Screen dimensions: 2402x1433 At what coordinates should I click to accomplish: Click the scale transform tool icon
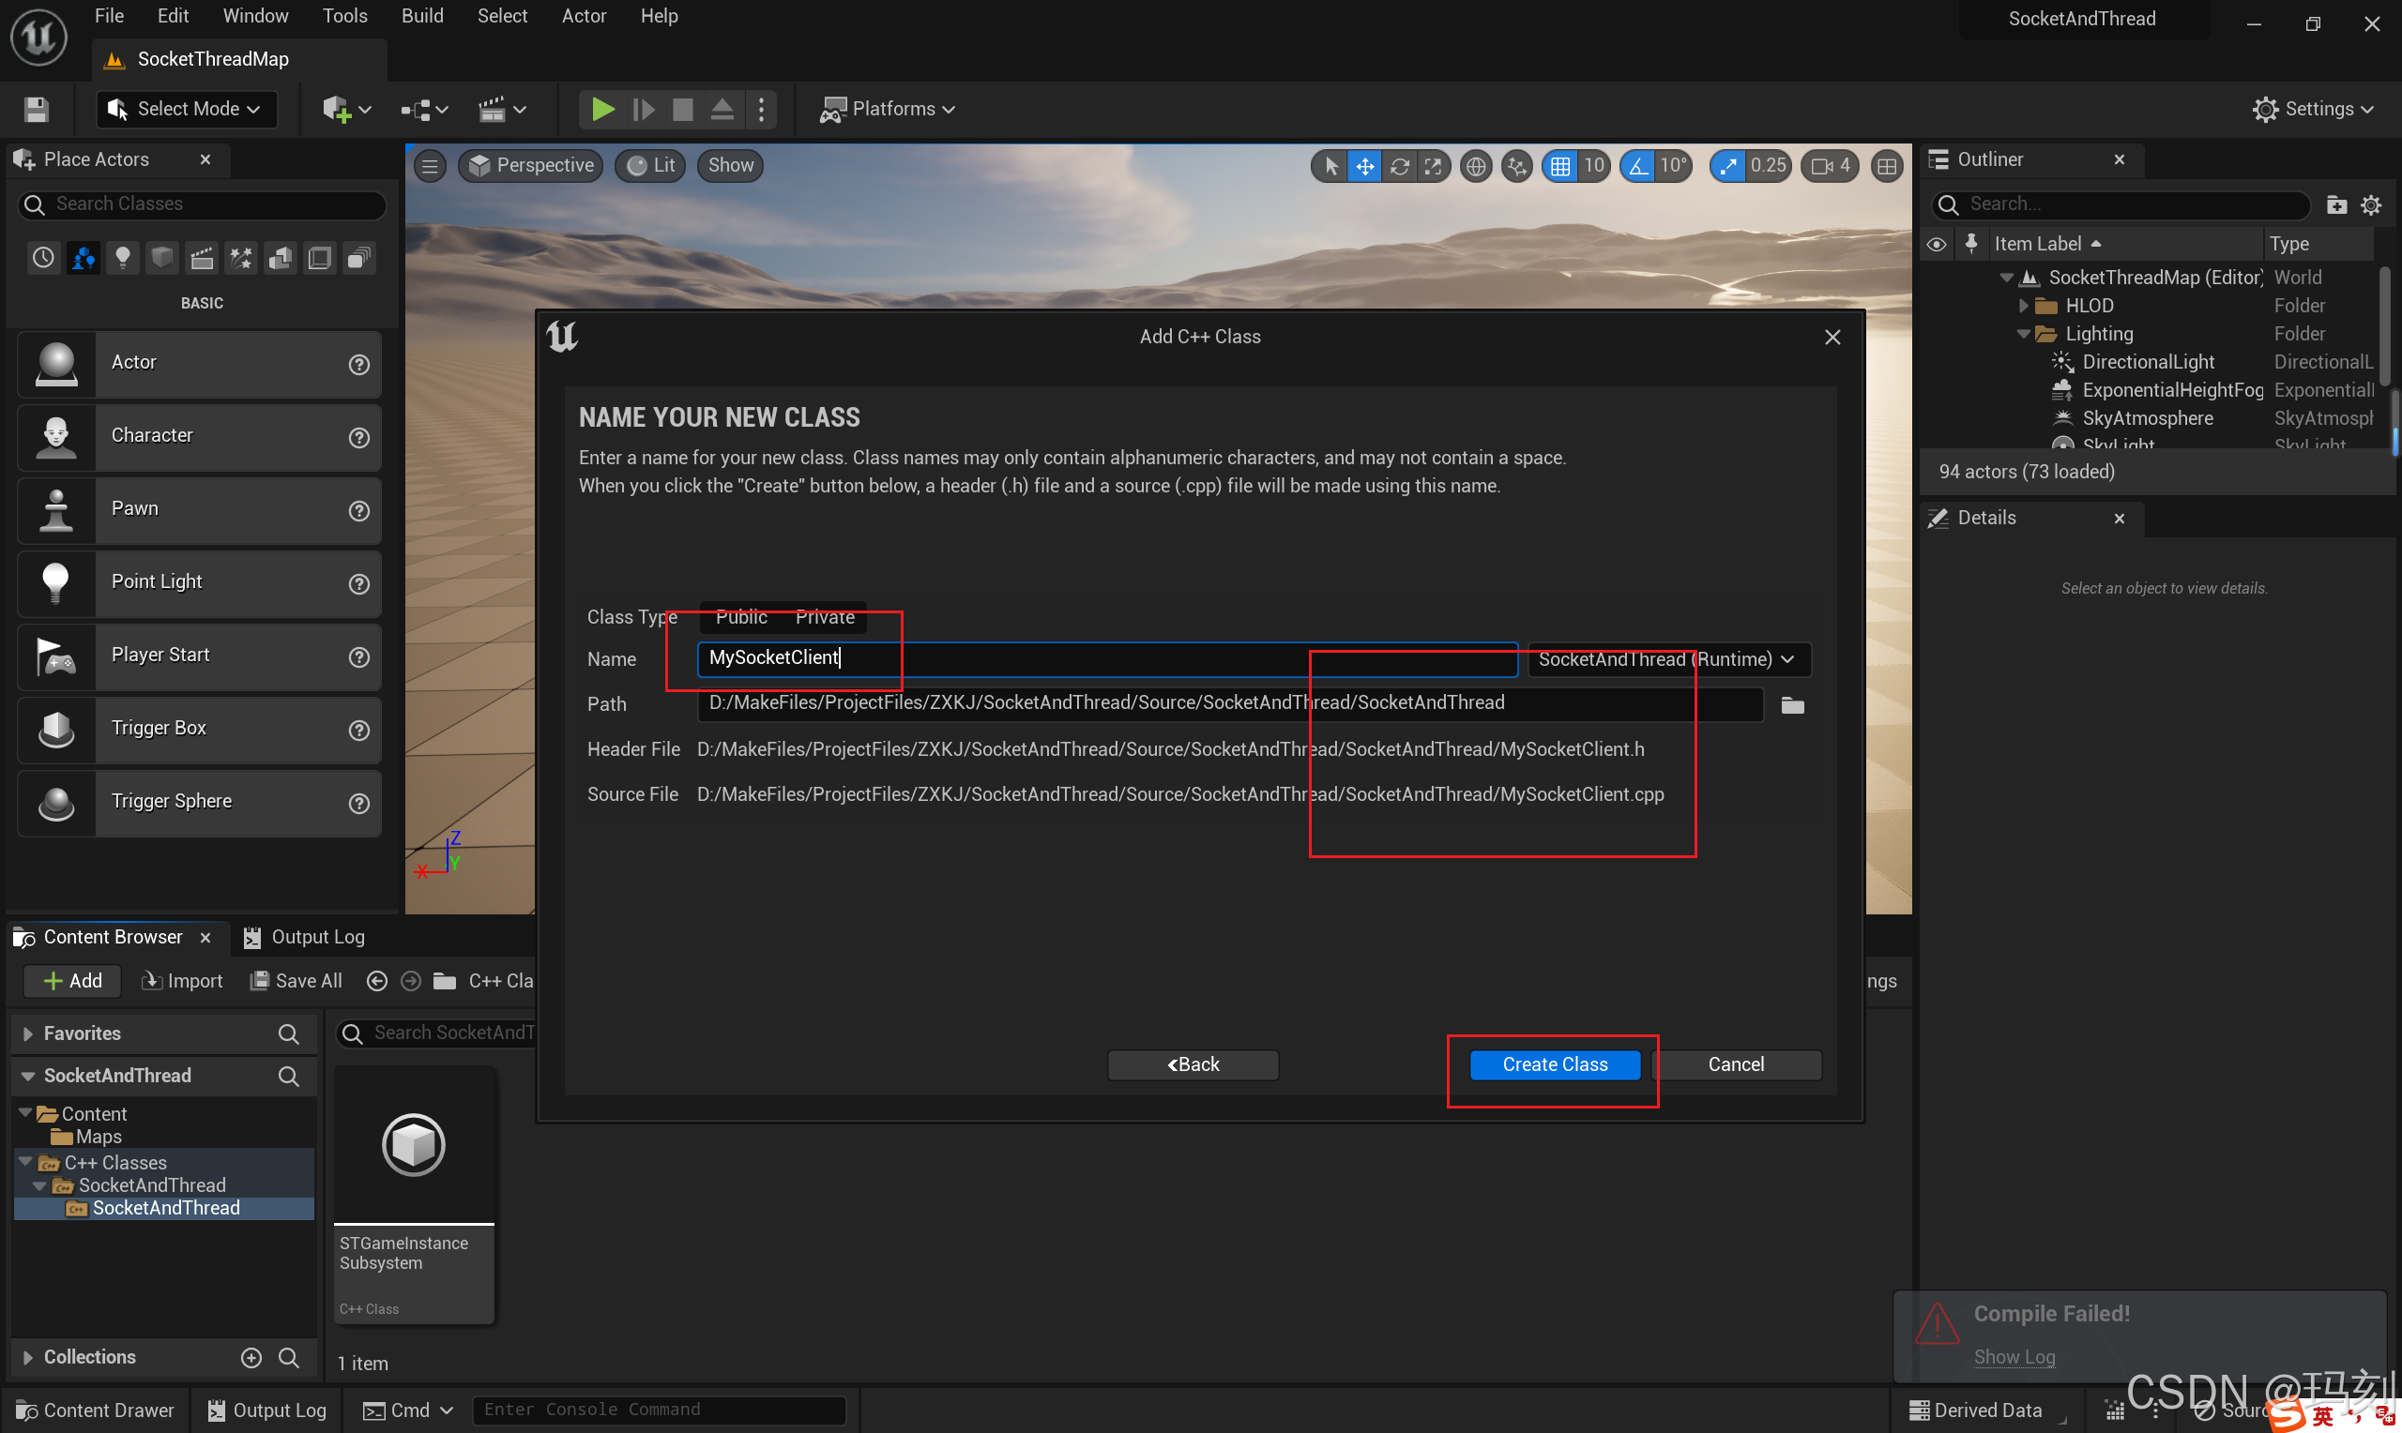tap(1433, 166)
